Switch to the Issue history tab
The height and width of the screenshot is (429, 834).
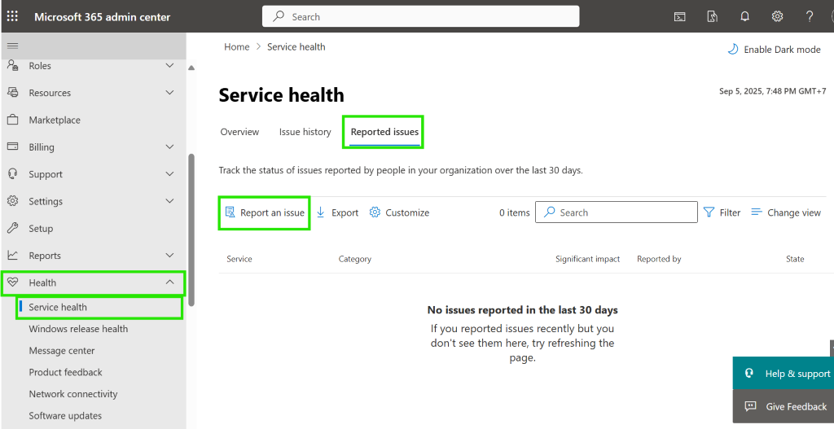[x=305, y=132]
